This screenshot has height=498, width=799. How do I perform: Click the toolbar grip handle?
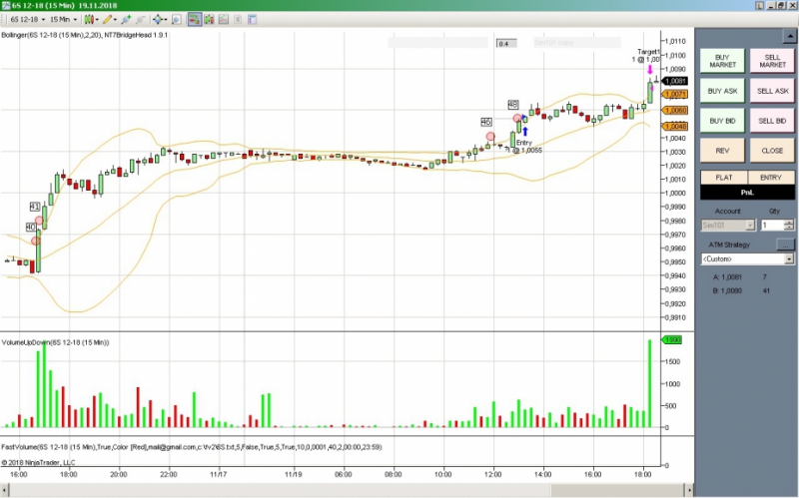[4, 19]
